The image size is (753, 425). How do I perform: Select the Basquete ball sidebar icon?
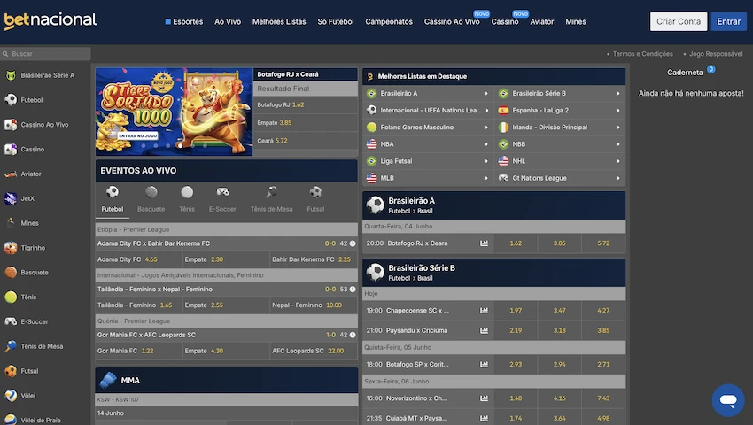(11, 273)
